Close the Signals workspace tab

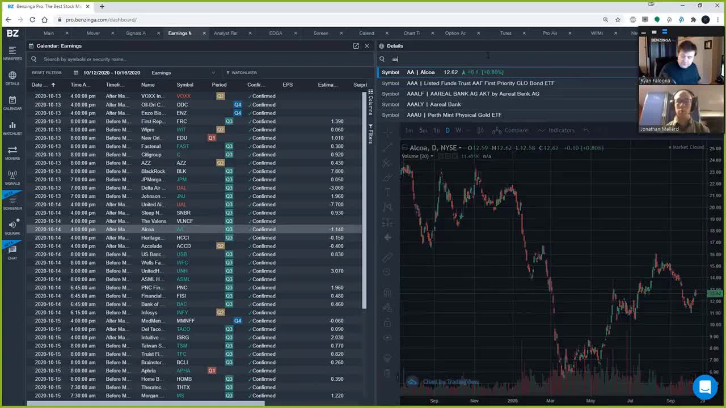pyautogui.click(x=158, y=33)
